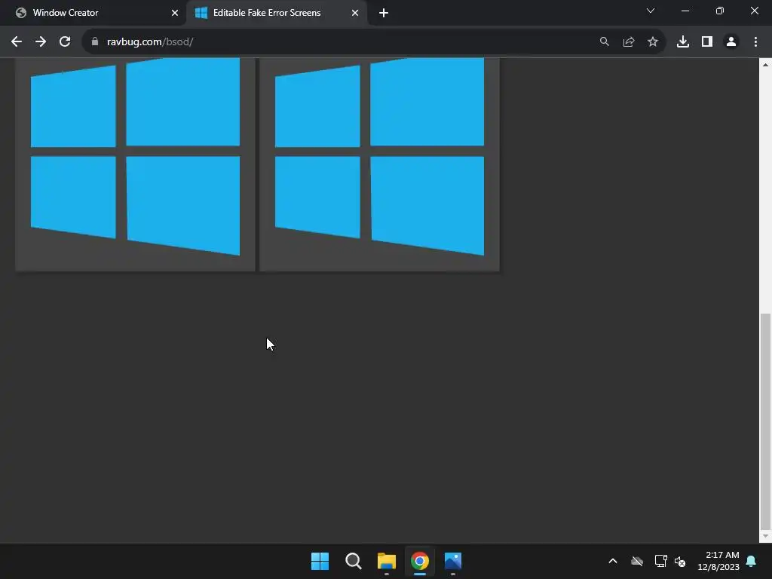The width and height of the screenshot is (772, 579).
Task: View site information lock icon
Action: 94,42
